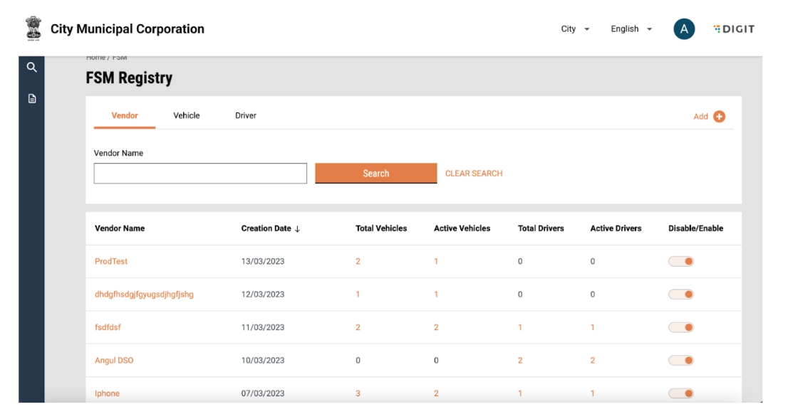This screenshot has height=419, width=793.
Task: Open the Iphone vendor link
Action: (x=108, y=393)
